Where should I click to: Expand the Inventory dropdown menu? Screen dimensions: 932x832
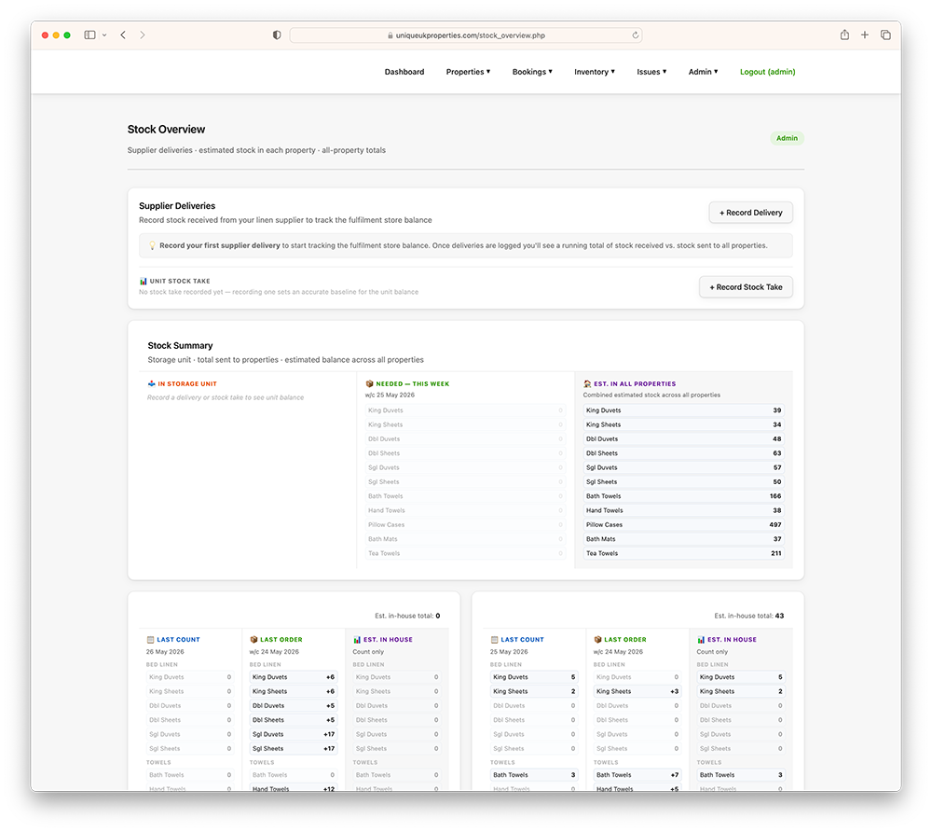pyautogui.click(x=595, y=72)
